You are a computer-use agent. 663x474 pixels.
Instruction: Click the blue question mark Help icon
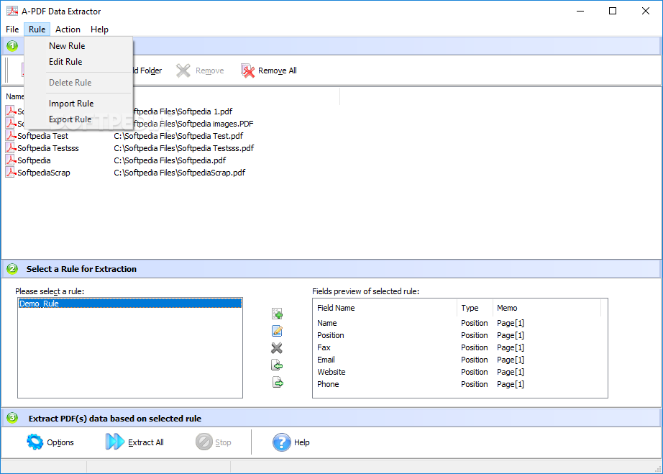pos(282,442)
